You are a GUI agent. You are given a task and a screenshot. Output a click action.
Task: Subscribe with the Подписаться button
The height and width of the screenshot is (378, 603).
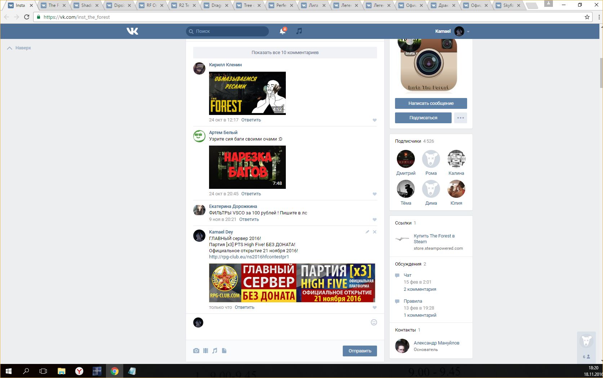(x=423, y=118)
